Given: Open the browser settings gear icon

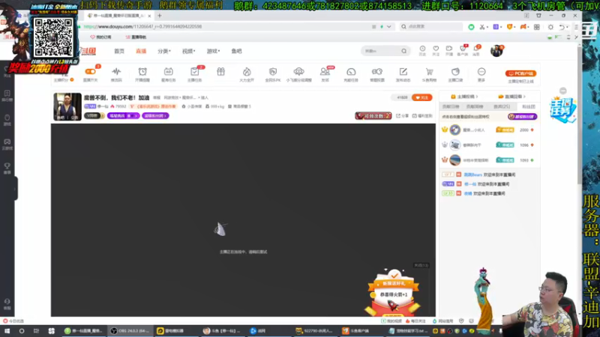Looking at the screenshot, I should [x=550, y=27].
